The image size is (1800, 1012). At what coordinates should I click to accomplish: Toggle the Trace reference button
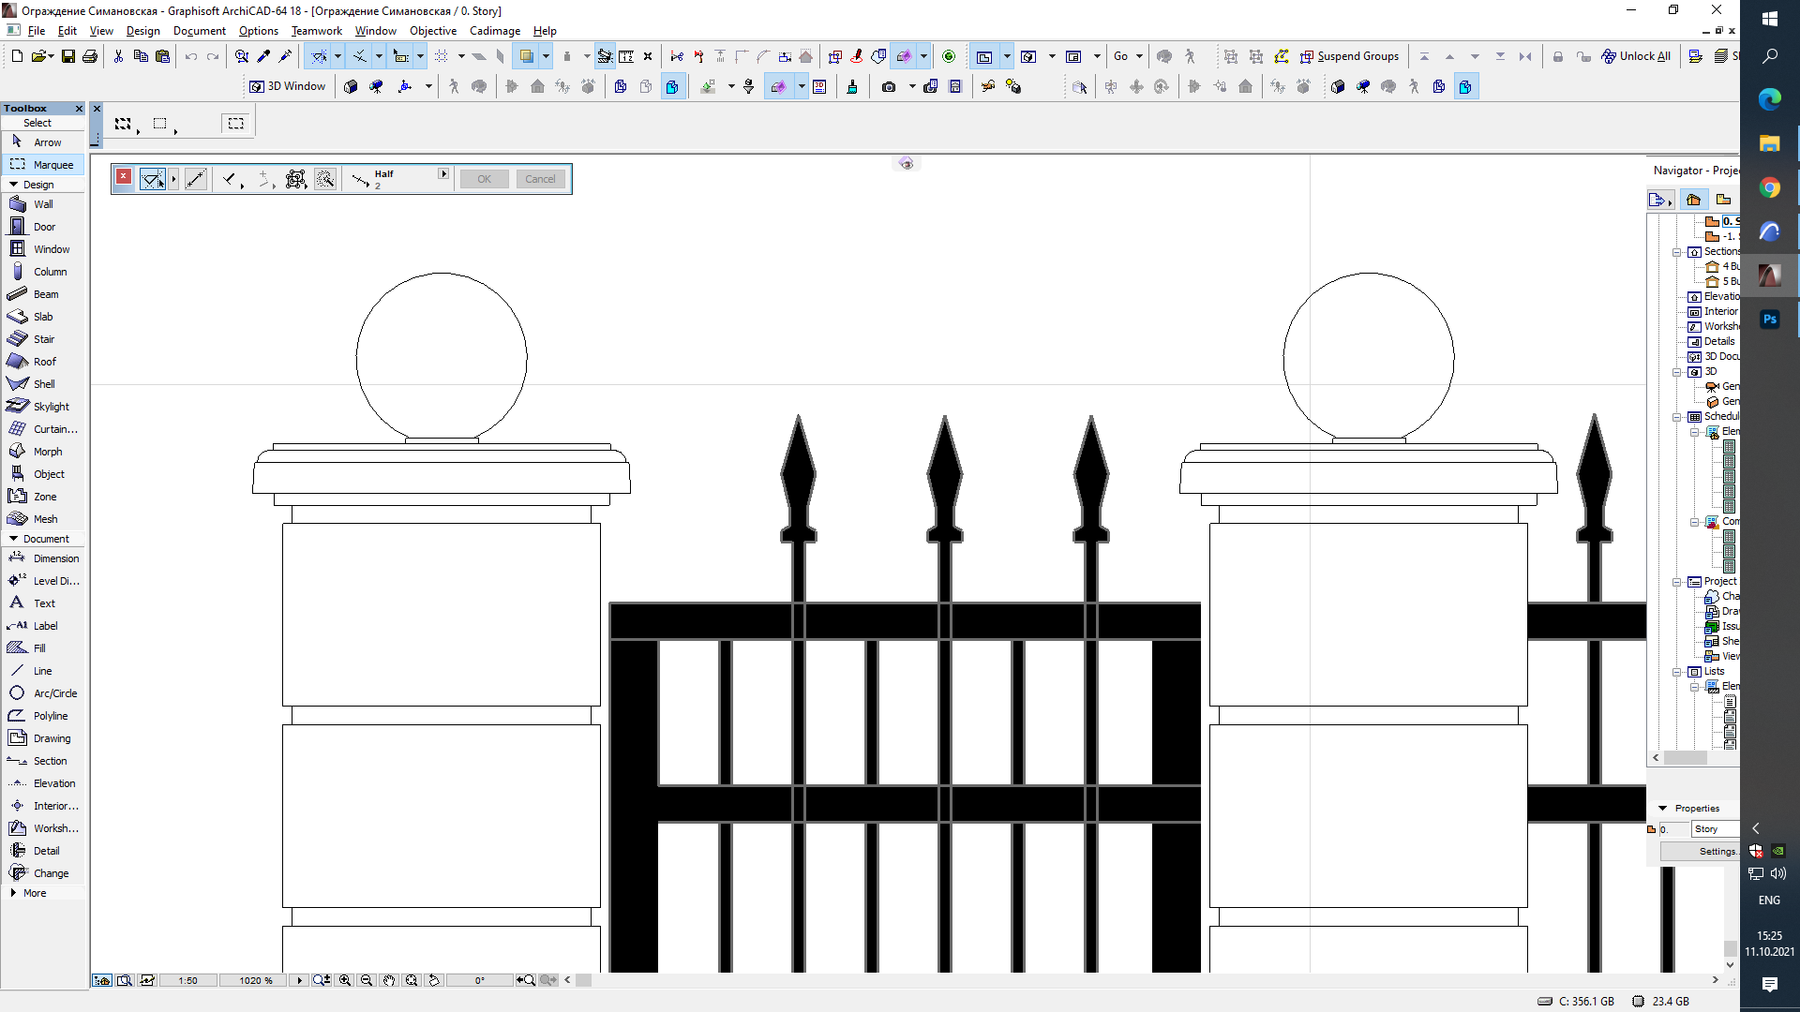(527, 56)
